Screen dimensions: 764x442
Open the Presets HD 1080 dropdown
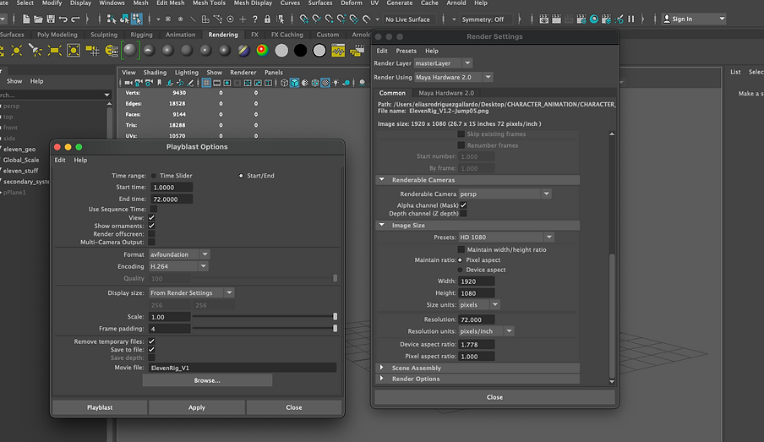[x=506, y=237]
